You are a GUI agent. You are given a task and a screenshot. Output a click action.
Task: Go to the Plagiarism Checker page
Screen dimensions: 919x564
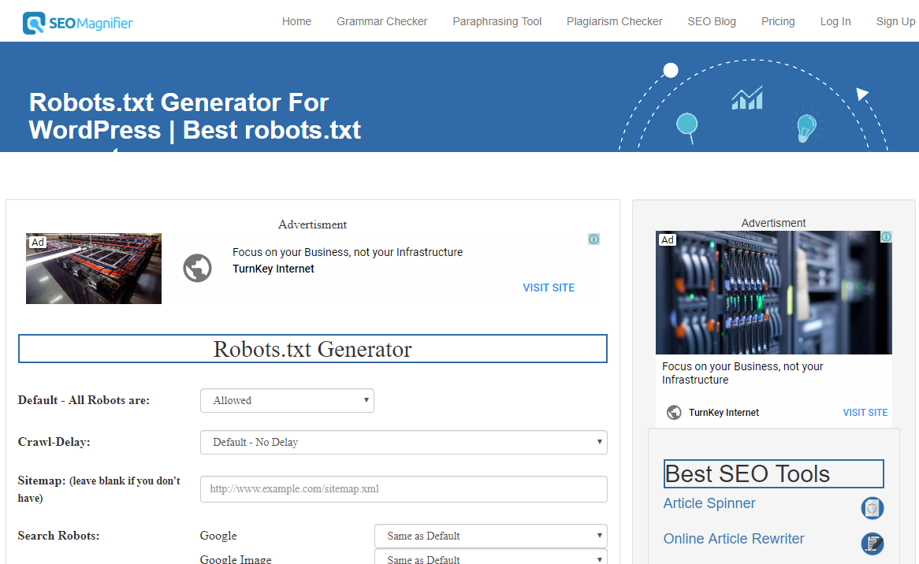tap(614, 21)
